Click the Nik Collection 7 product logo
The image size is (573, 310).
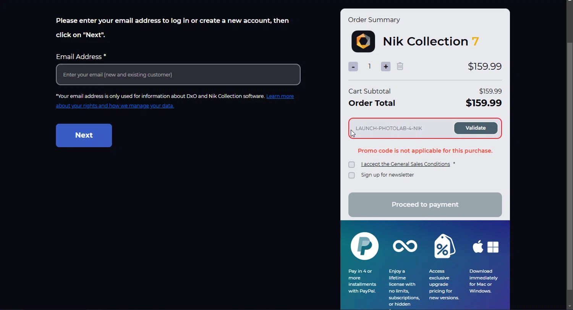(363, 41)
